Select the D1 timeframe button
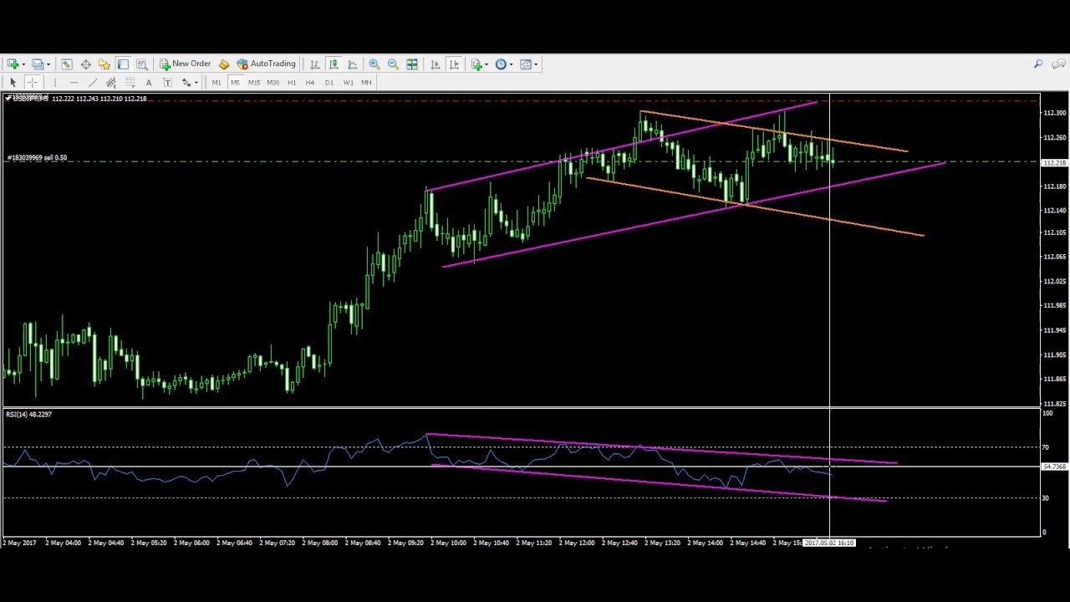 point(329,82)
